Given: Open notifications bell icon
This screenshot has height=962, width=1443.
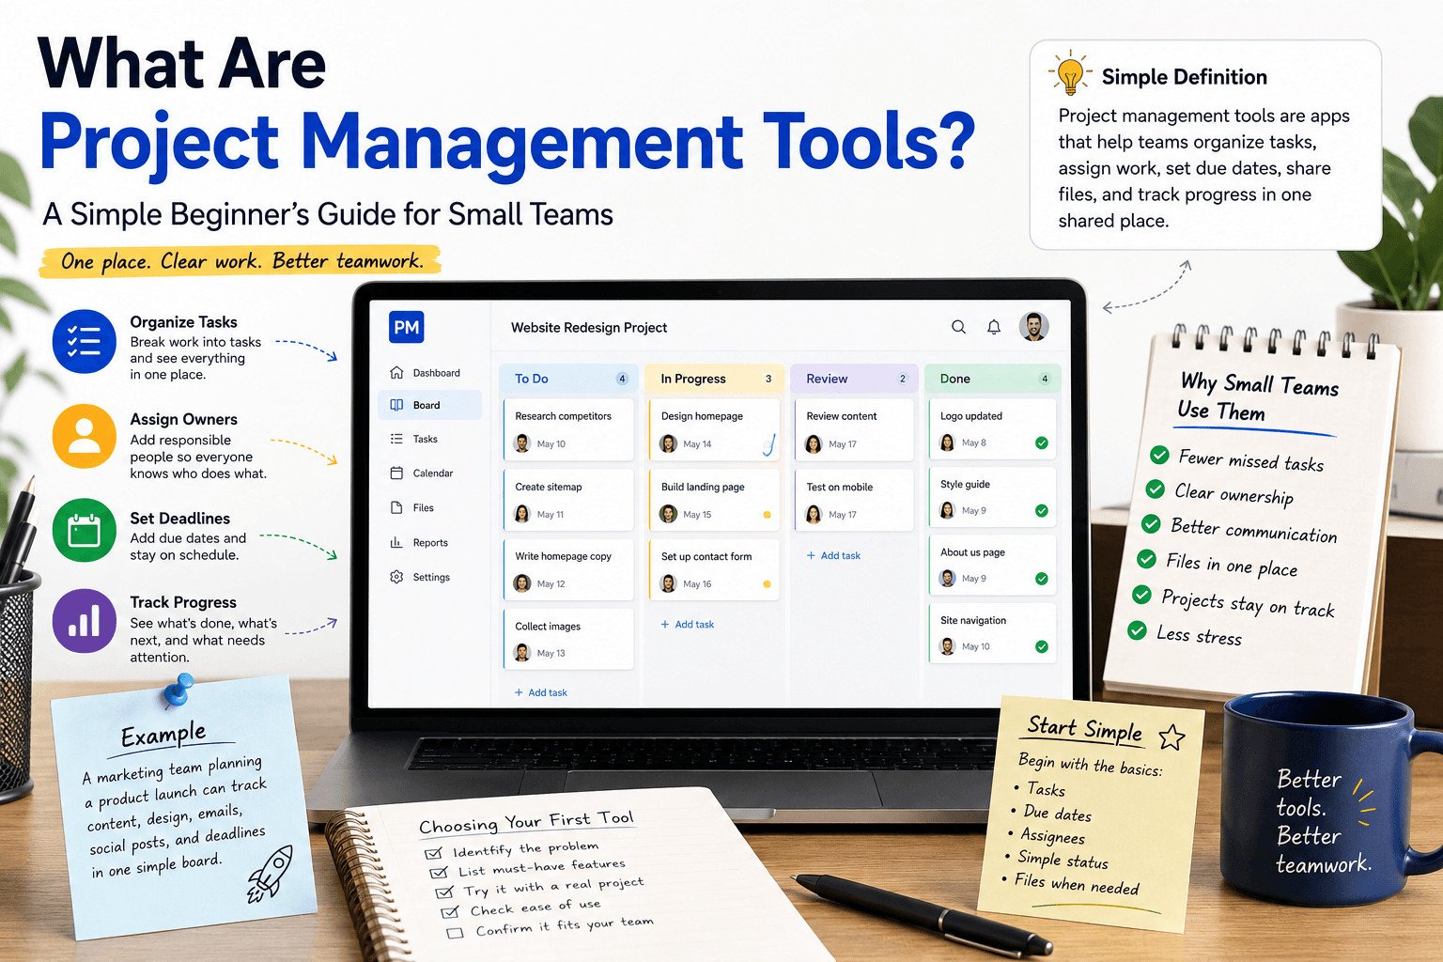Looking at the screenshot, I should tap(994, 327).
